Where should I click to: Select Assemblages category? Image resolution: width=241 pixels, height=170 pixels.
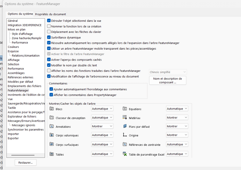16,73
